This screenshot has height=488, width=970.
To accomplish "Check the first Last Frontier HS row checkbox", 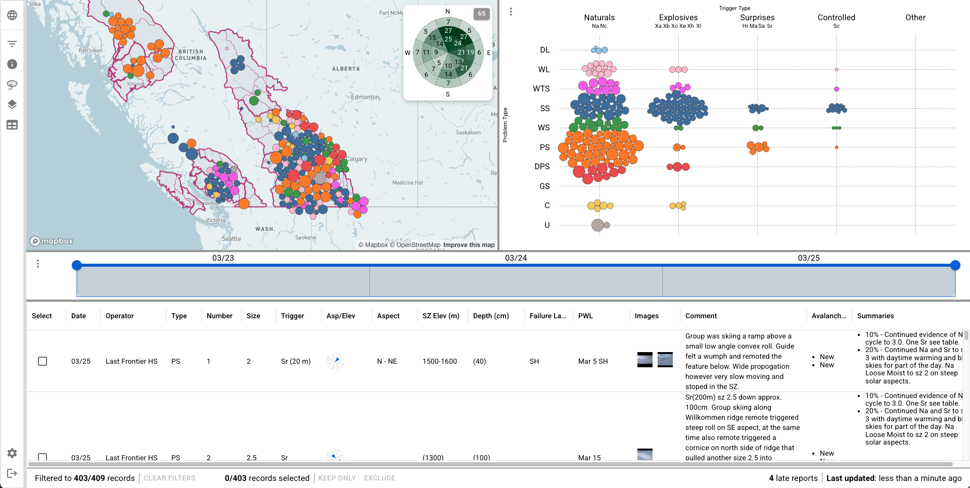I will [x=42, y=361].
